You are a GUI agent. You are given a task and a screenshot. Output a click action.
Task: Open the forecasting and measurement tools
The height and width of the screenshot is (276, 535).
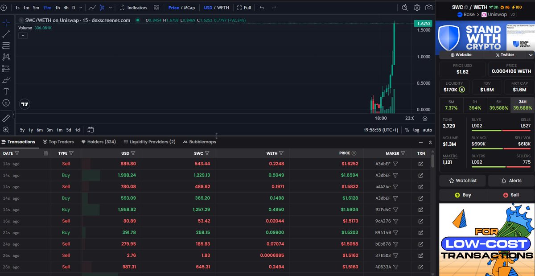6,68
